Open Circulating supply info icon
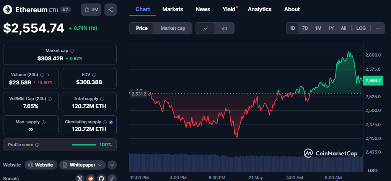Image resolution: width=391 pixels, height=181 pixels. click(x=105, y=122)
